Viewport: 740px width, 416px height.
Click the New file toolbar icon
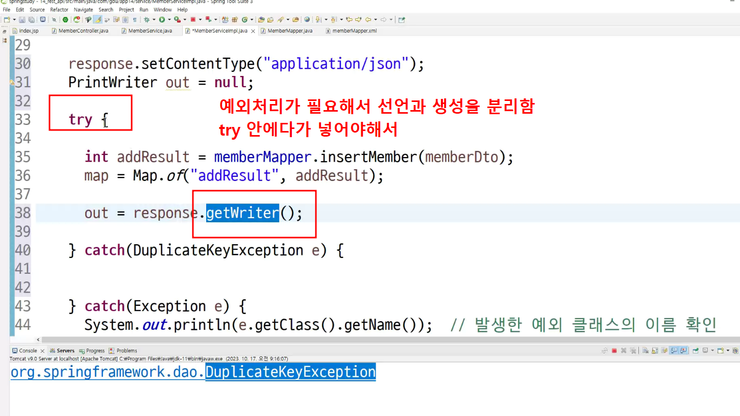(x=6, y=20)
